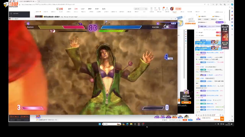The image size is (245, 137).
Task: Click the magnifier search icon in header
Action: point(146,9)
